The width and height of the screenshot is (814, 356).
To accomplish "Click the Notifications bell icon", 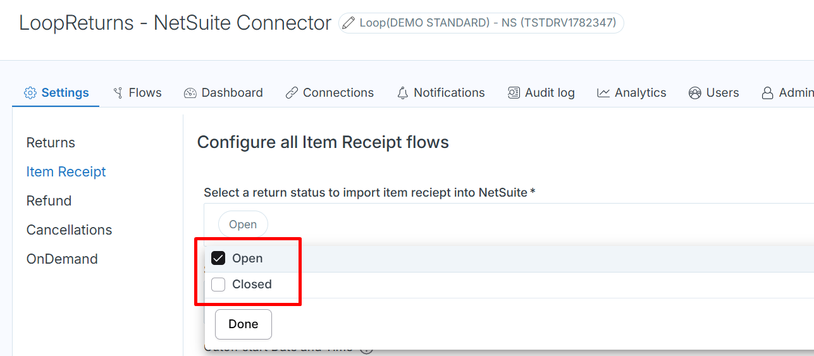I will tap(403, 93).
